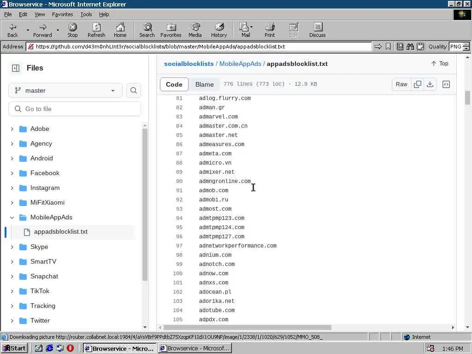Copy raw file contents icon

[x=418, y=84]
